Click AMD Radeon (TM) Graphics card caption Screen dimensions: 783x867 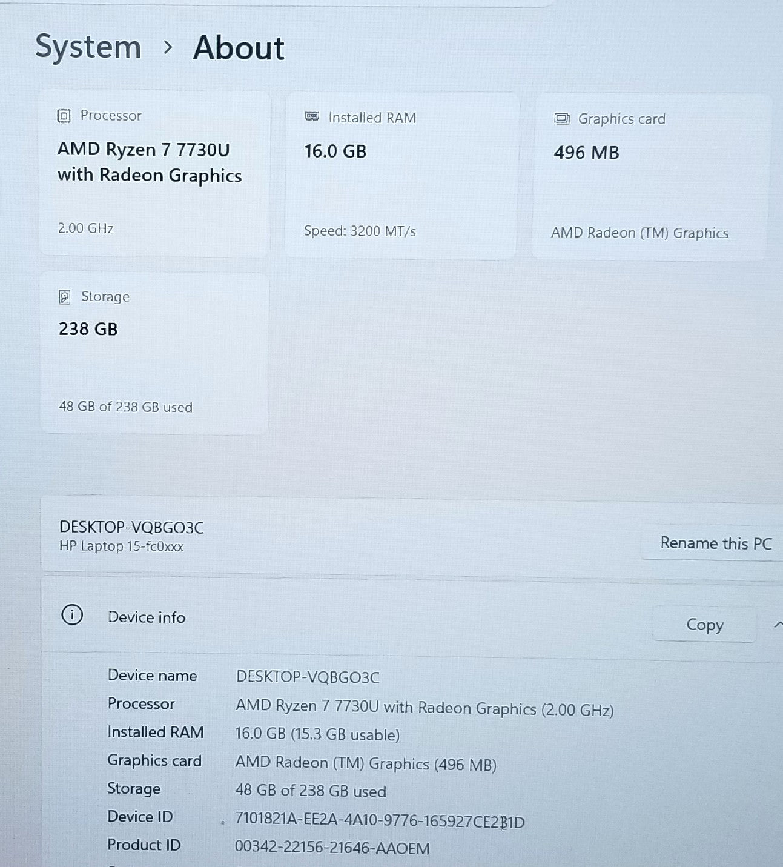pos(639,233)
